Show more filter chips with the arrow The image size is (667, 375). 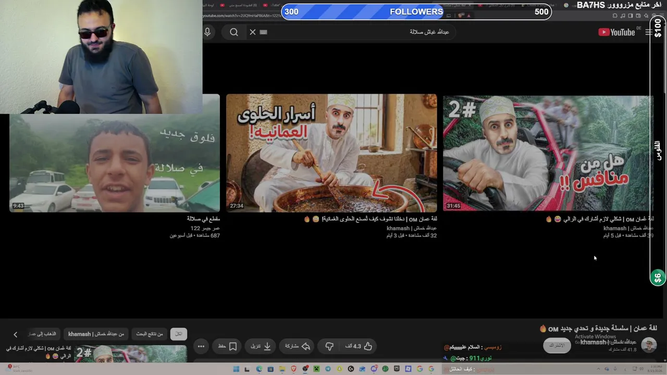coord(15,334)
